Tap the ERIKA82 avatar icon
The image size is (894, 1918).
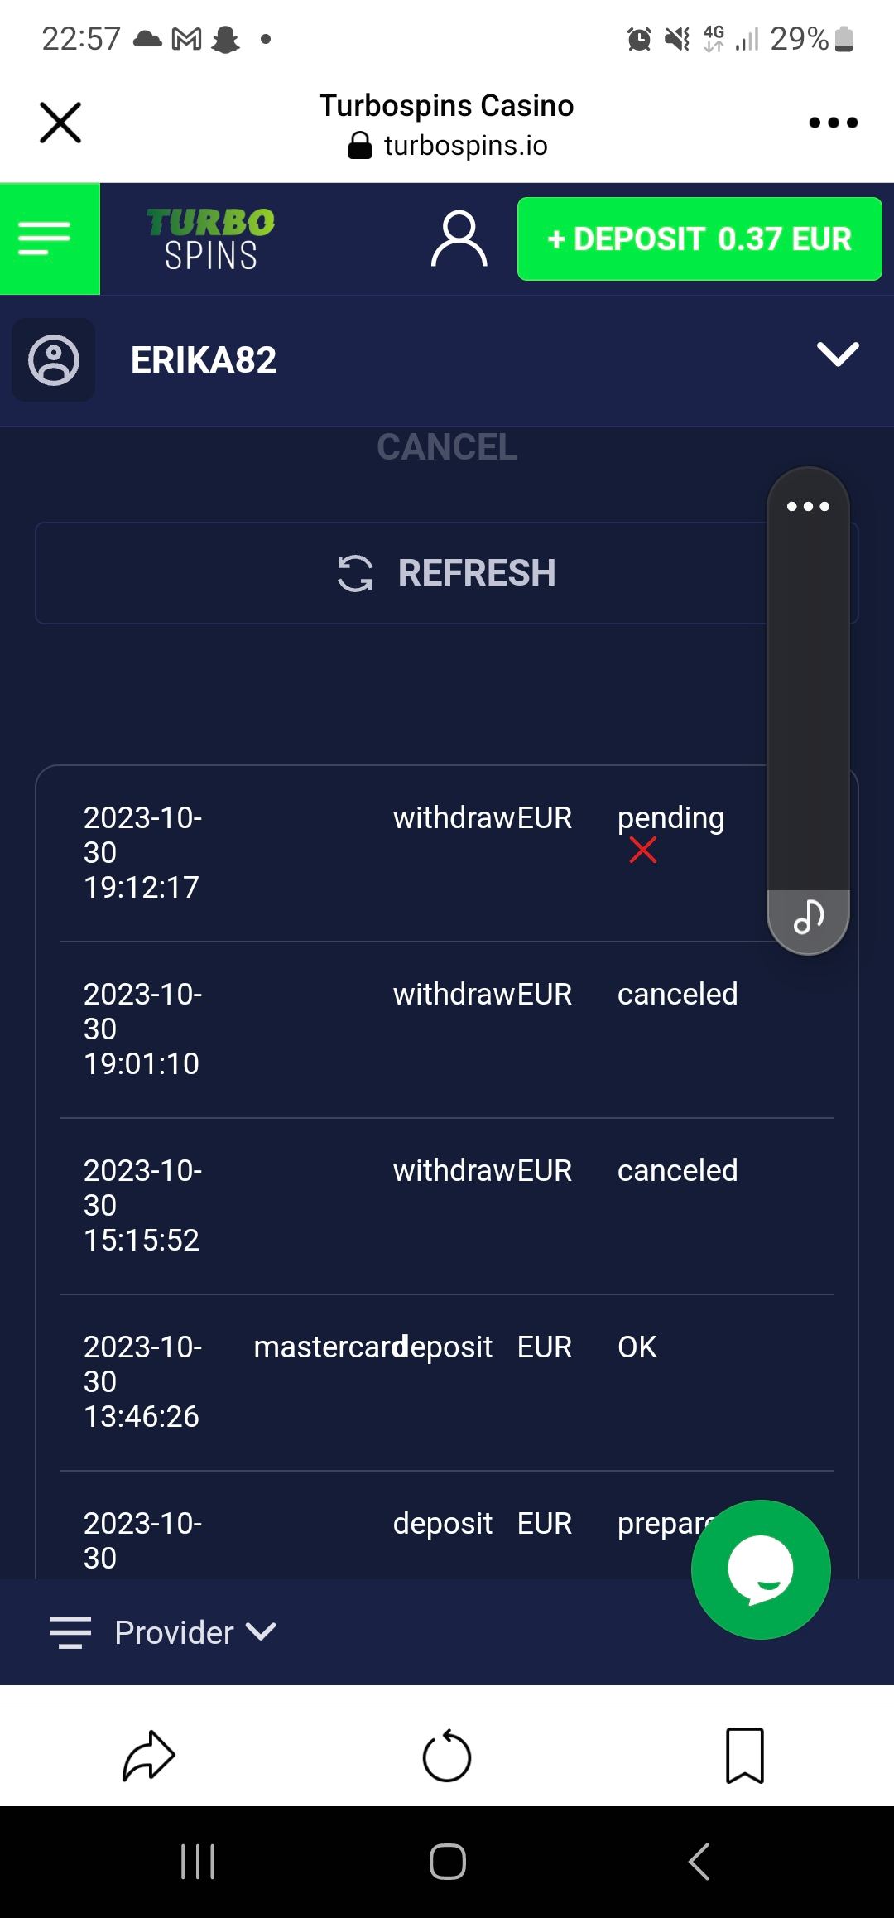pyautogui.click(x=54, y=360)
